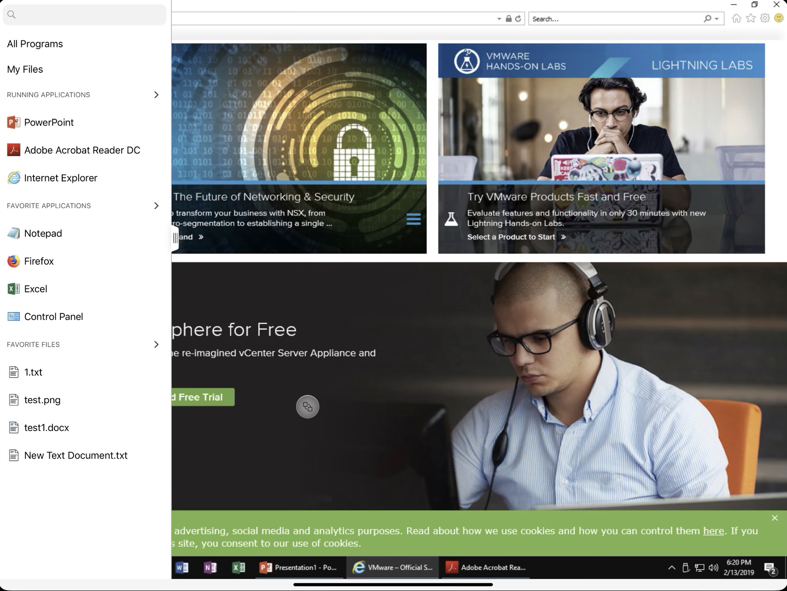Click the sidebar collapse handle
The height and width of the screenshot is (591, 787).
point(175,238)
